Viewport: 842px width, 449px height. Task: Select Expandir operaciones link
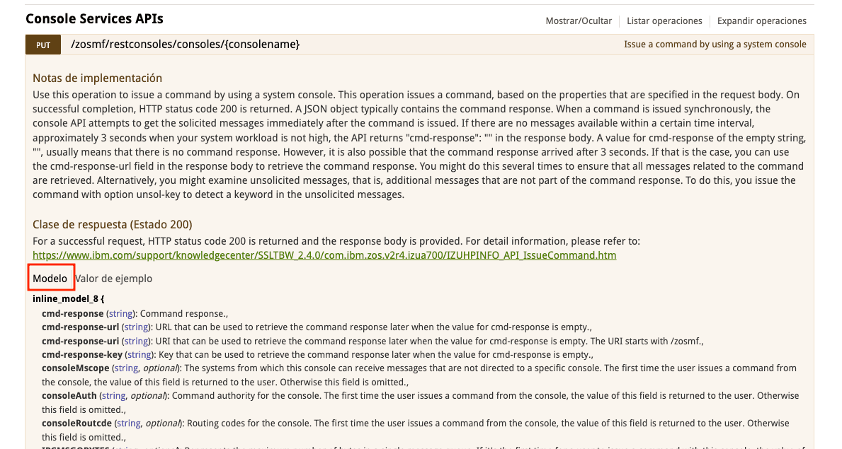click(761, 21)
